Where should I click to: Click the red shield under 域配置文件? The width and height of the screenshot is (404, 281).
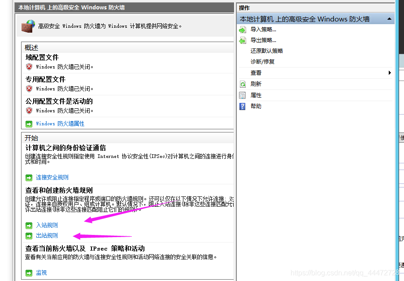pyautogui.click(x=29, y=67)
